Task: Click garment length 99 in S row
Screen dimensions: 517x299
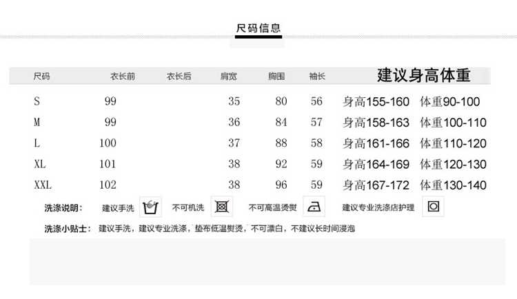Action: click(x=110, y=101)
